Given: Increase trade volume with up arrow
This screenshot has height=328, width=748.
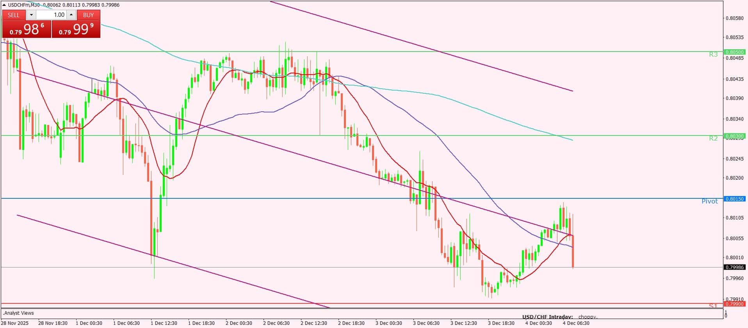Looking at the screenshot, I should click(x=71, y=15).
